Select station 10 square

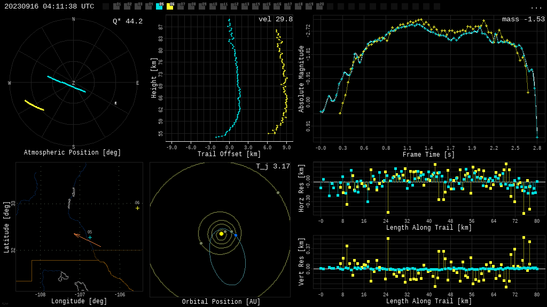click(x=213, y=6)
